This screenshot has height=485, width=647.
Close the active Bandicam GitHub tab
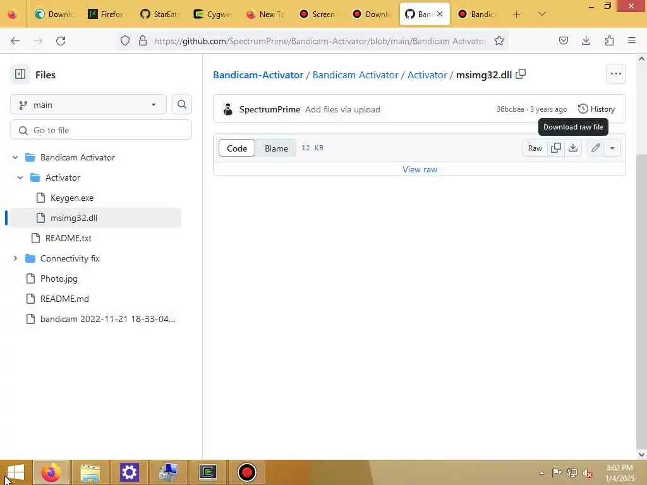click(x=440, y=14)
